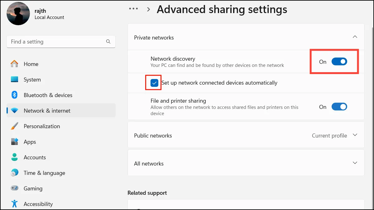The width and height of the screenshot is (374, 210).
Task: Turn off Network discovery toggle
Action: [x=339, y=62]
